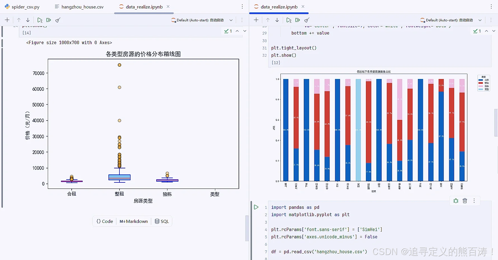
Task: Move cell down in right notebook toolbar
Action: (x=277, y=20)
